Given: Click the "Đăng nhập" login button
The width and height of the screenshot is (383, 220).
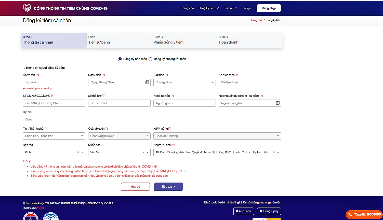Looking at the screenshot, I should point(269,8).
